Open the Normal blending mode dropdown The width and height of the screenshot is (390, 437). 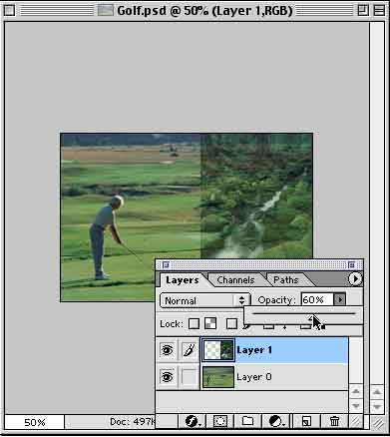pyautogui.click(x=204, y=300)
